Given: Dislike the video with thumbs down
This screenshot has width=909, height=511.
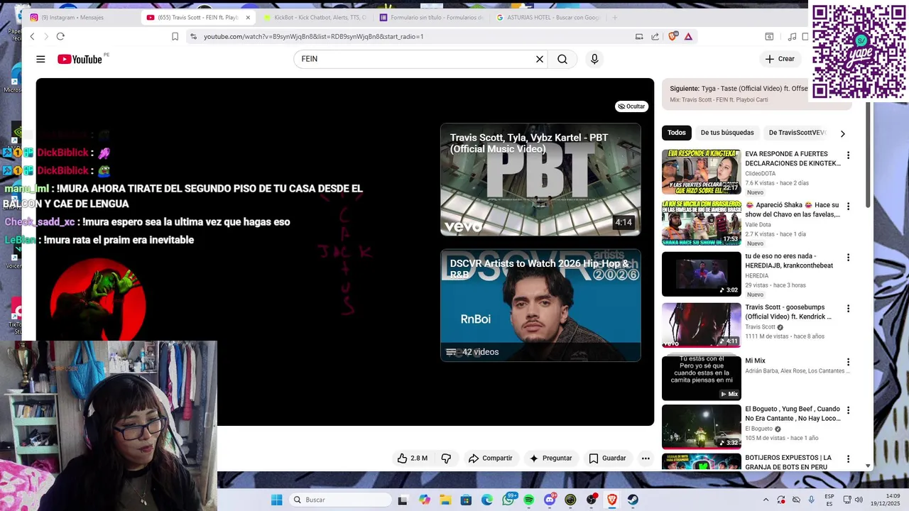Looking at the screenshot, I should click(x=446, y=458).
